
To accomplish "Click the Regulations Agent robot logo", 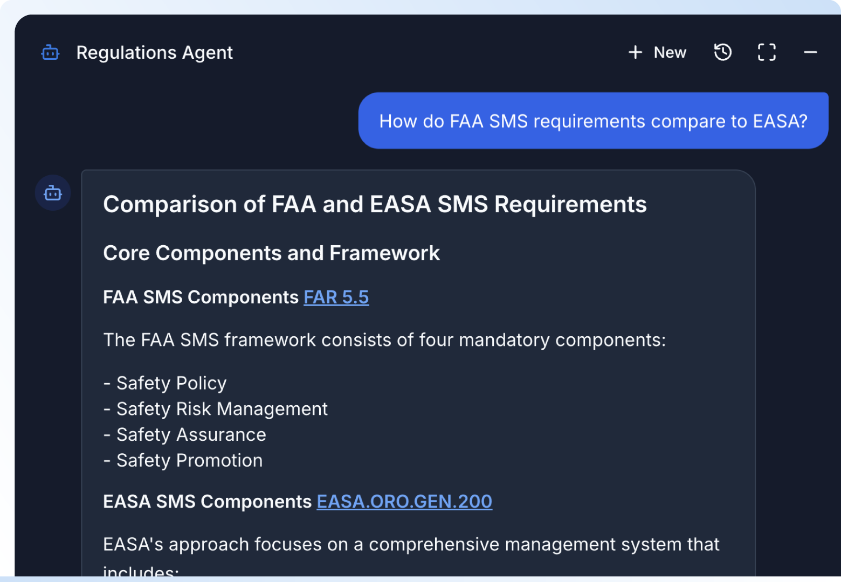I will [x=50, y=53].
